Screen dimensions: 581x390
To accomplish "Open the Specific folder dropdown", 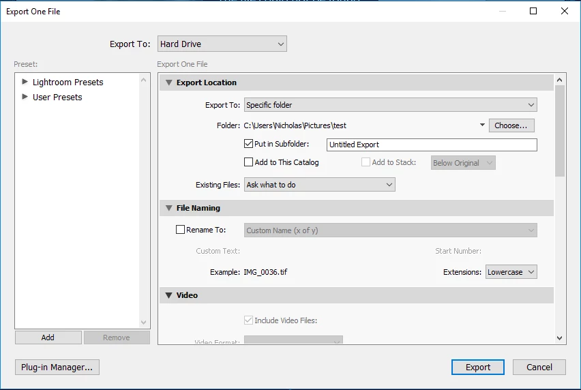I will click(391, 105).
